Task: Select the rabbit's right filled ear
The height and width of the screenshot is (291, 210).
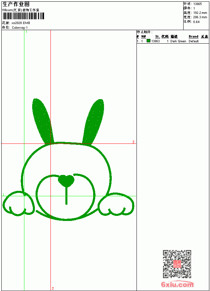Action: [x=93, y=121]
